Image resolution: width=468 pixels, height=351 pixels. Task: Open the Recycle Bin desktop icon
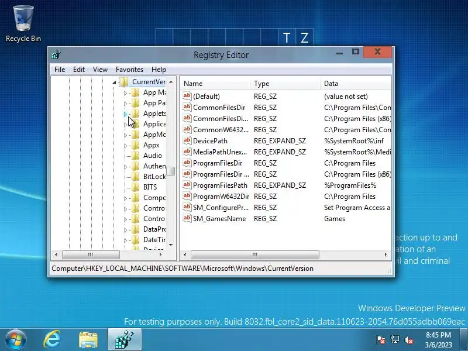coord(23,24)
